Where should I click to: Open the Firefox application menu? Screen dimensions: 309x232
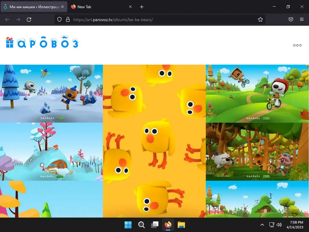(302, 19)
